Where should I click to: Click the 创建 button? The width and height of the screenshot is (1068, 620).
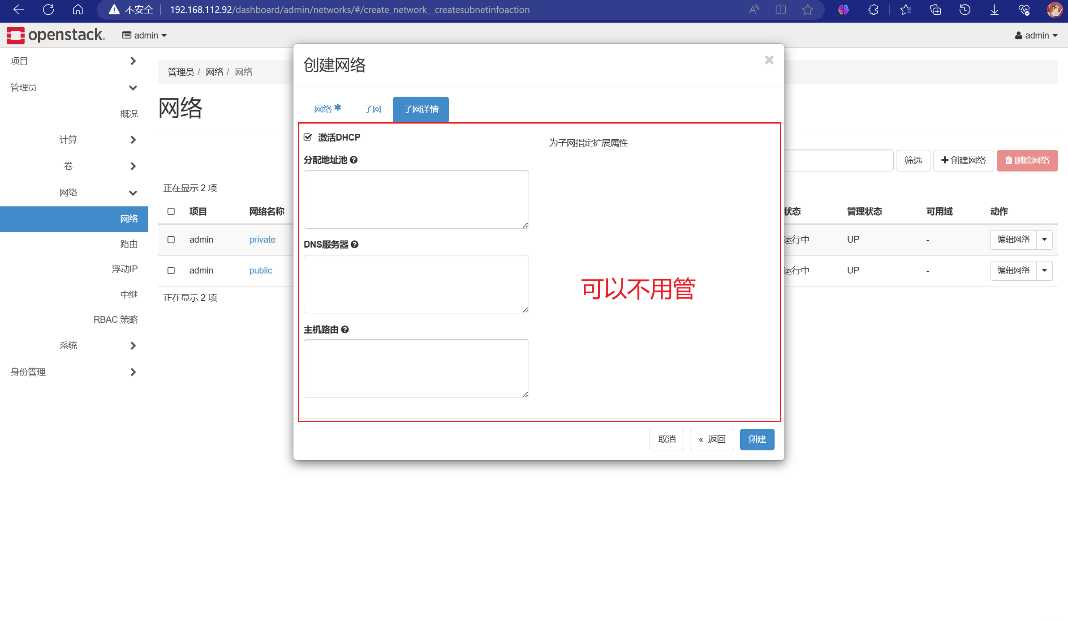click(757, 439)
